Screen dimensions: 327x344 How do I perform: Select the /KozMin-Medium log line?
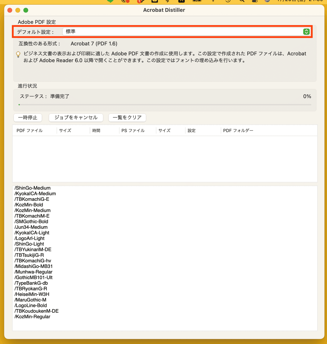click(x=32, y=210)
